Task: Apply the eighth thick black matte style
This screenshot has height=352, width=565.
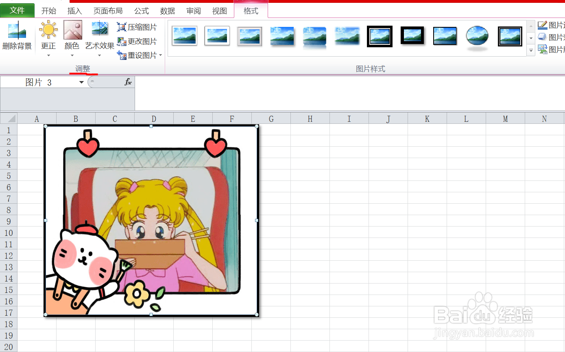Action: tap(412, 35)
